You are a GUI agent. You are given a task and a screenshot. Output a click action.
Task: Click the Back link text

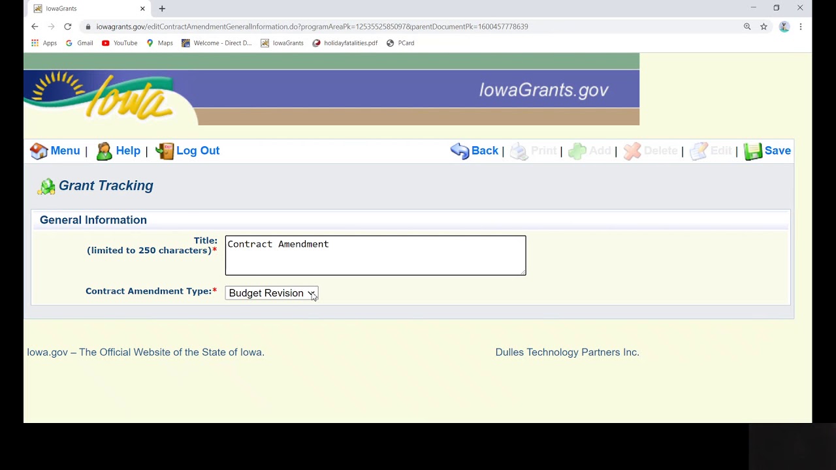(x=485, y=151)
